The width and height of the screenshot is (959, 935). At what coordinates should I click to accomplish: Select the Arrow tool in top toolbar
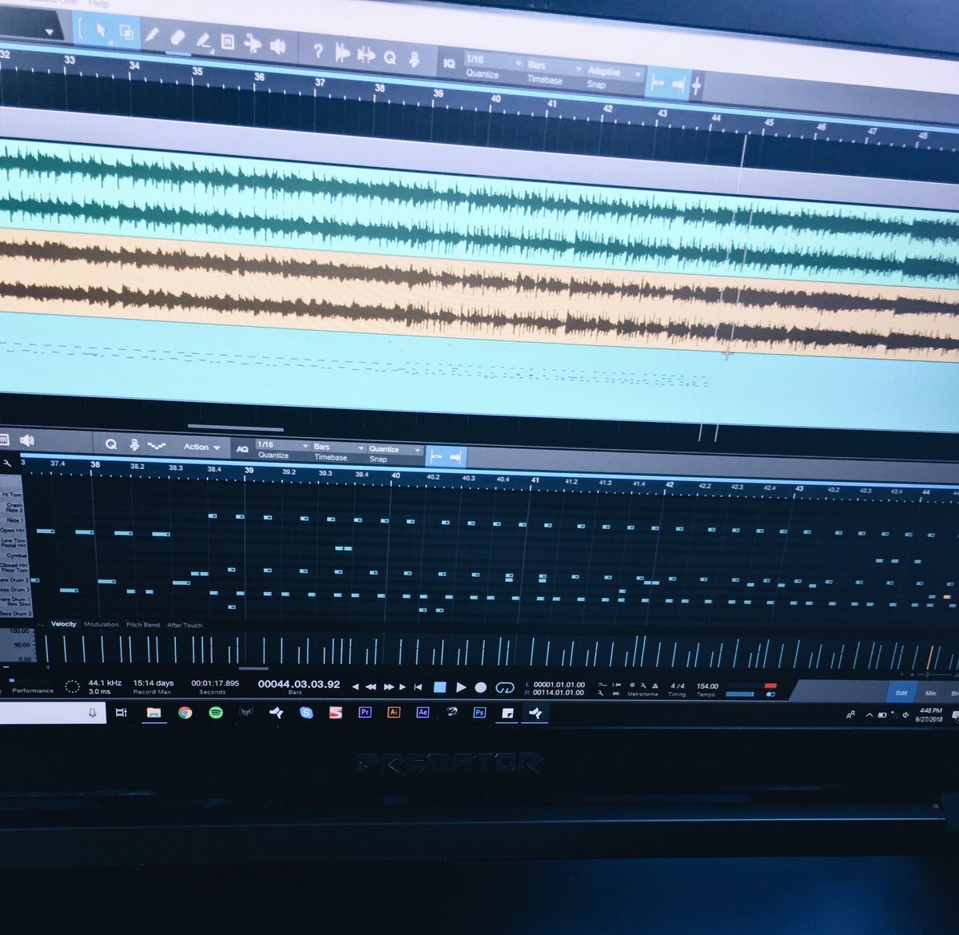pyautogui.click(x=101, y=31)
